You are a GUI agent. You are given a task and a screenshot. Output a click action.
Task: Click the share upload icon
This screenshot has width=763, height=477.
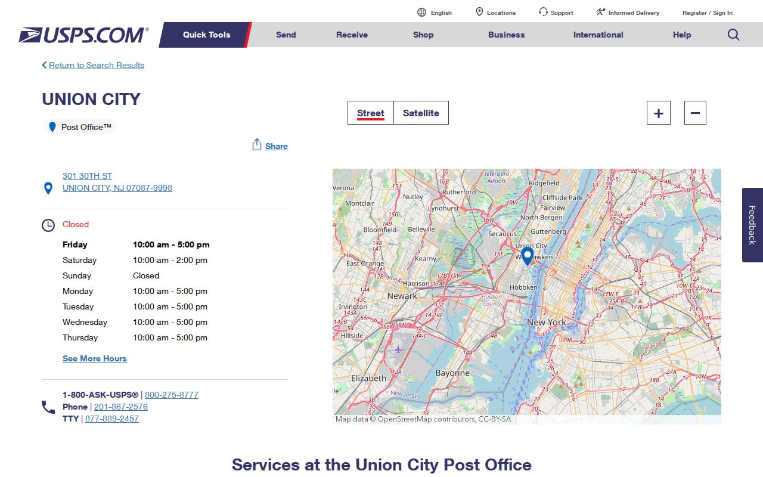257,145
